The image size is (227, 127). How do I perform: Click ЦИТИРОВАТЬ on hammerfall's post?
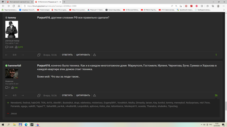(83, 95)
